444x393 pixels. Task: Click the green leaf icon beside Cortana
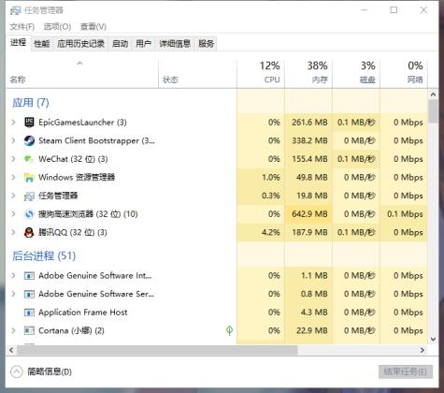pos(230,330)
